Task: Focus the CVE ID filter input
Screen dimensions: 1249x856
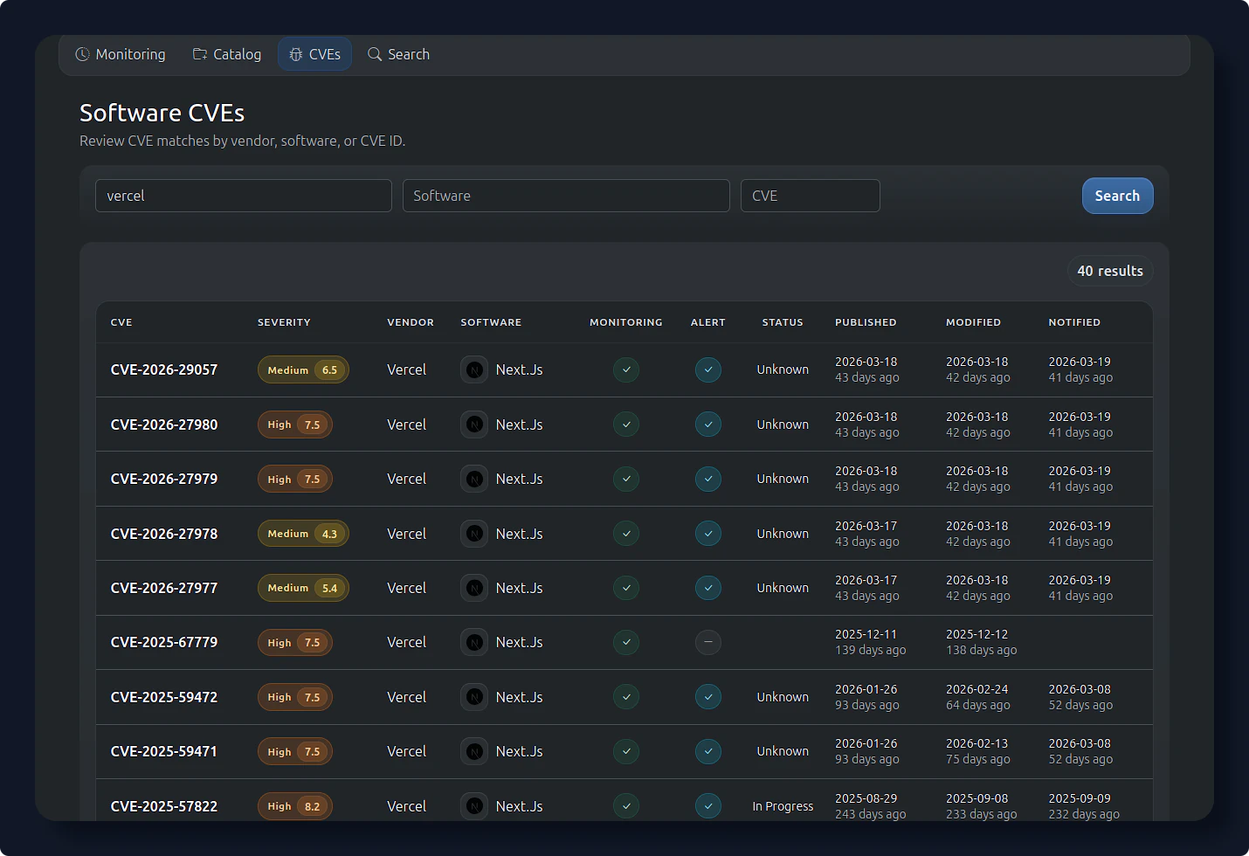Action: 810,196
